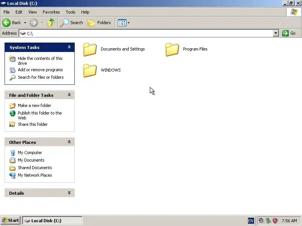The height and width of the screenshot is (226, 302).
Task: Click the Search magnifier toolbar button
Action: 71,23
